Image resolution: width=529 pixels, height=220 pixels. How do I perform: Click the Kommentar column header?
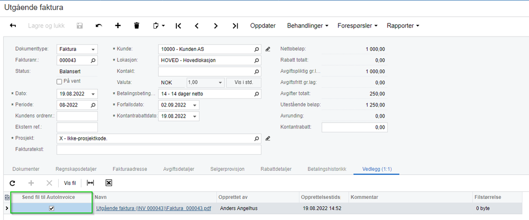pos(411,197)
